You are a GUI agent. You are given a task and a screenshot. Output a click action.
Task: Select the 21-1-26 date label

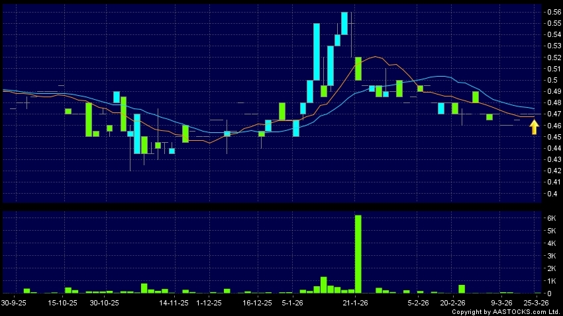(x=355, y=303)
